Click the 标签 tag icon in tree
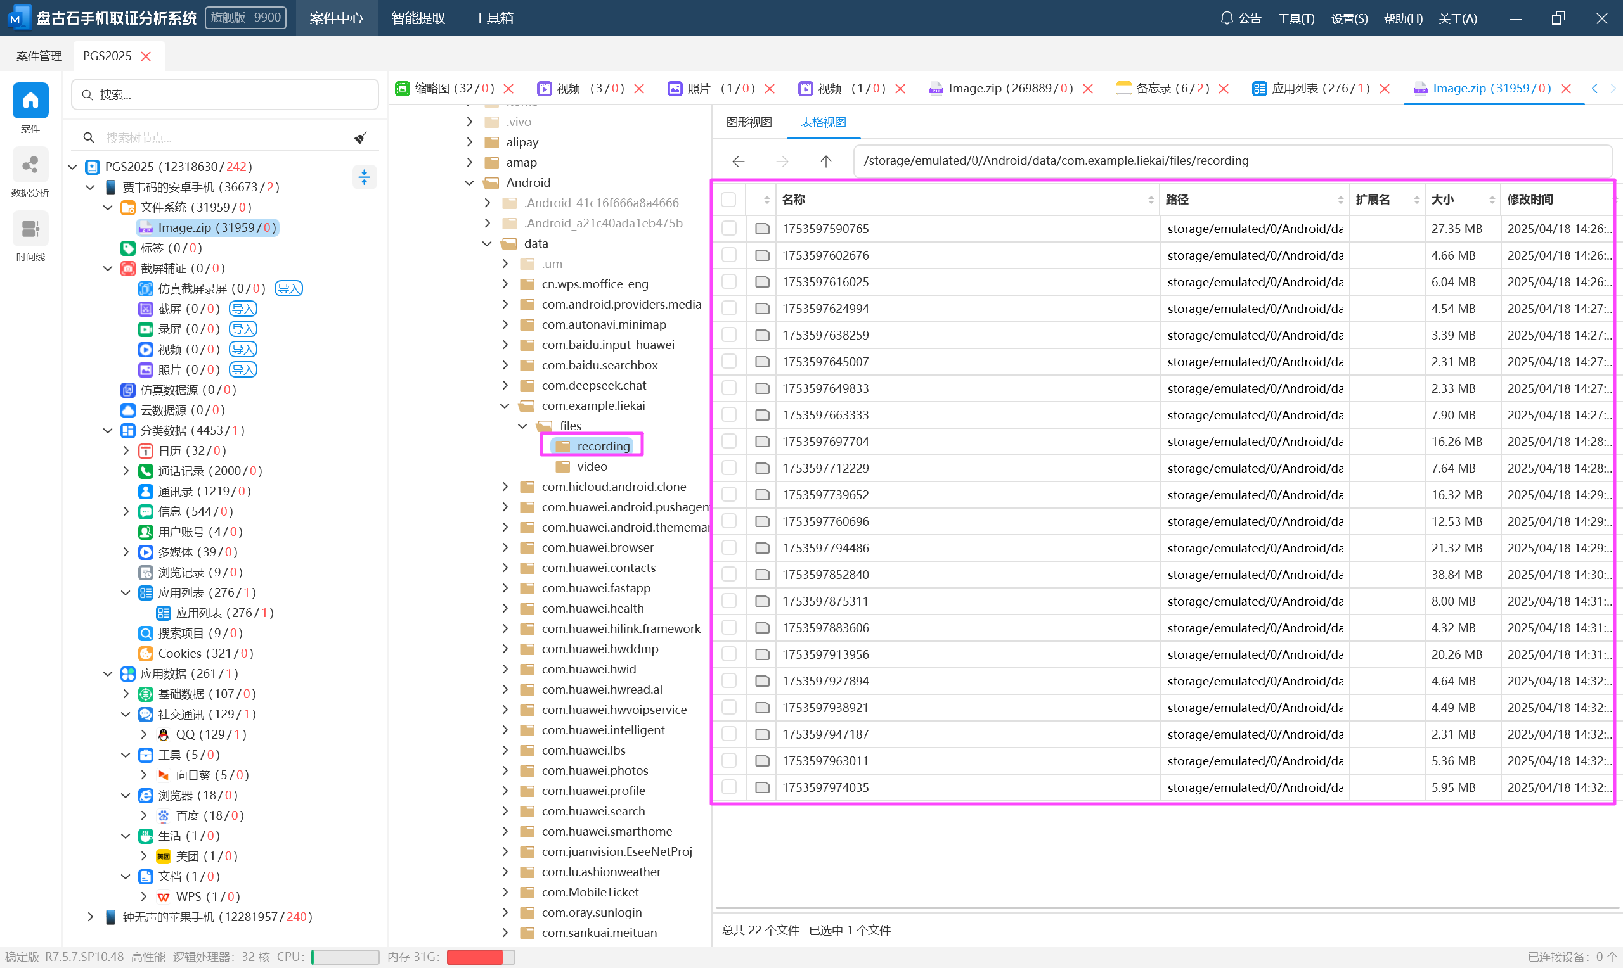 coord(128,248)
